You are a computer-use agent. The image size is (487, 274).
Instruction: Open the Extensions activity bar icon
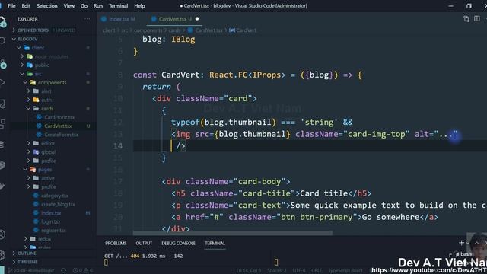coord(2,123)
